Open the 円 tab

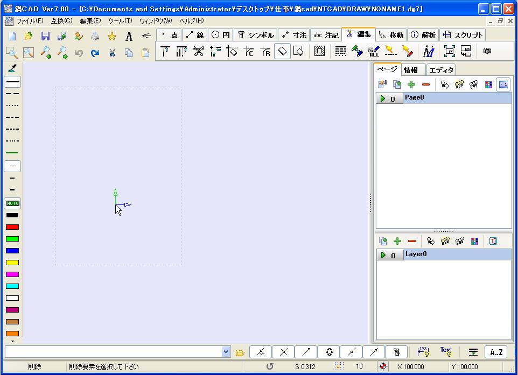221,34
